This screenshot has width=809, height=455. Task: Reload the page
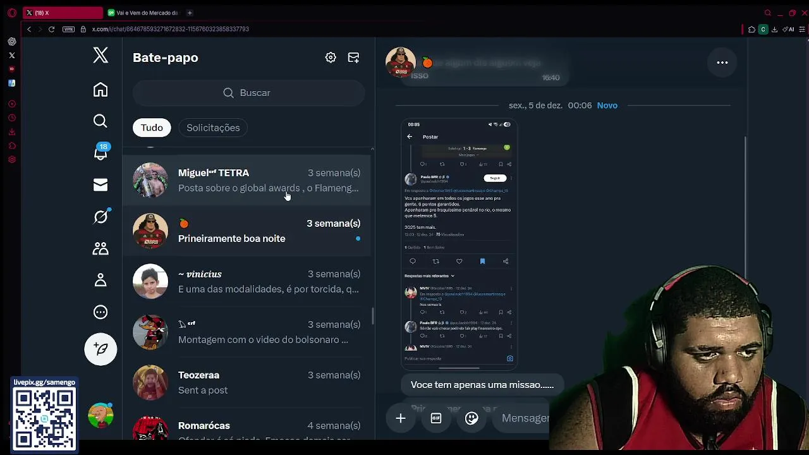point(51,29)
